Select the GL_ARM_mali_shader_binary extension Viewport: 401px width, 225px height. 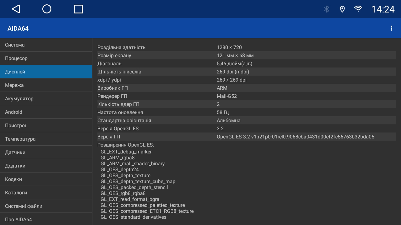(x=133, y=164)
